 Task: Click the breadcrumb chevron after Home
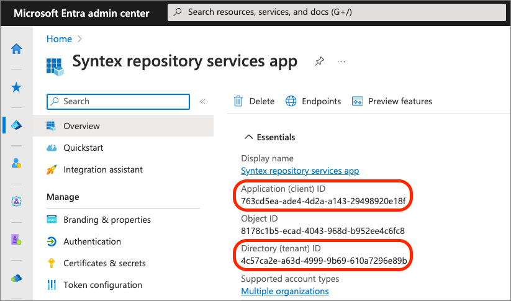pos(80,39)
